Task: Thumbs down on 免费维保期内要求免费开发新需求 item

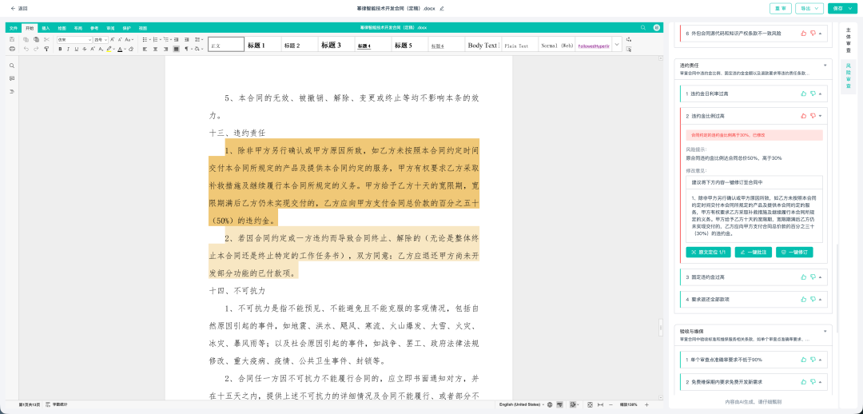Action: click(813, 381)
